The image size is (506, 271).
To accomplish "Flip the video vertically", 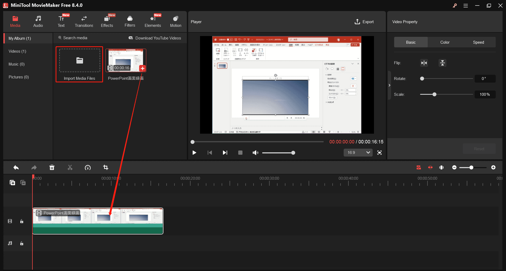I will [x=442, y=63].
